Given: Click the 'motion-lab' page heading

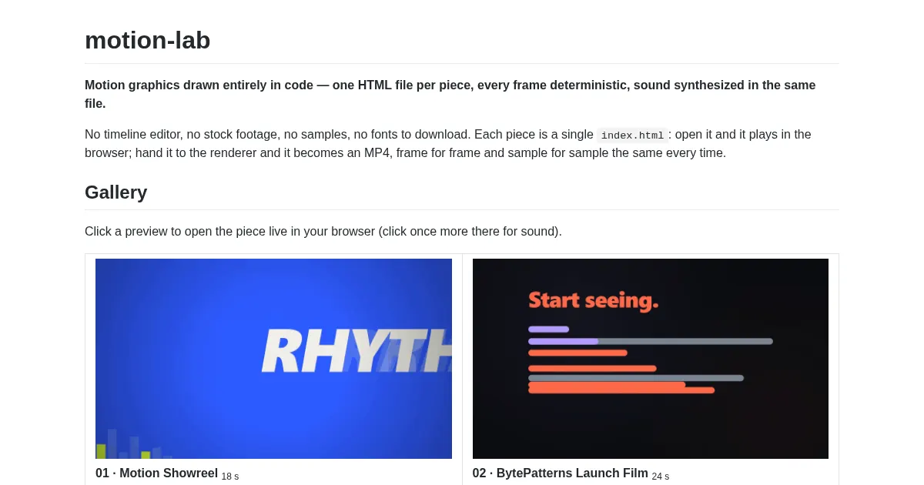Looking at the screenshot, I should (x=148, y=40).
